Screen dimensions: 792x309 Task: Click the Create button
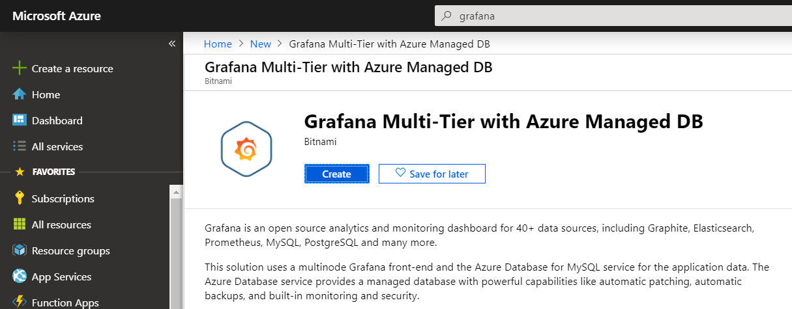336,174
